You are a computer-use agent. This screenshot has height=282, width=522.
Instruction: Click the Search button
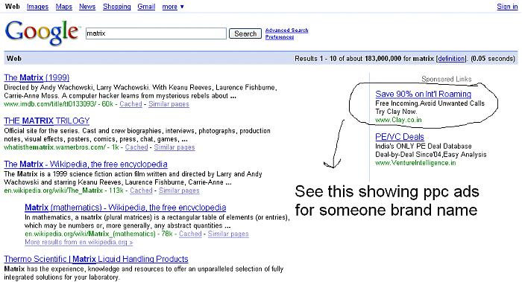[x=245, y=33]
